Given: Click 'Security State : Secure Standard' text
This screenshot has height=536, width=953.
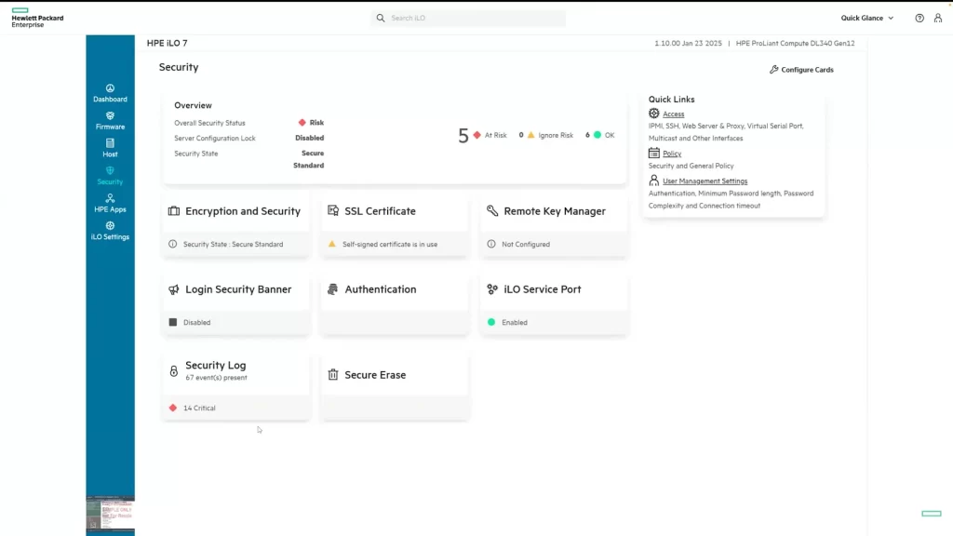Looking at the screenshot, I should [x=234, y=245].
